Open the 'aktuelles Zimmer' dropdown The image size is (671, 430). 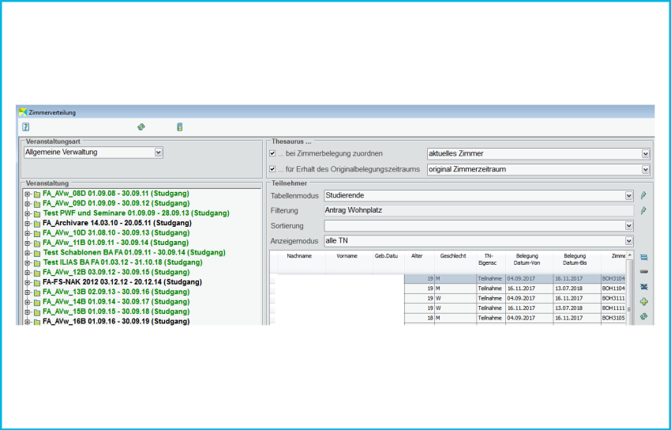pos(646,153)
